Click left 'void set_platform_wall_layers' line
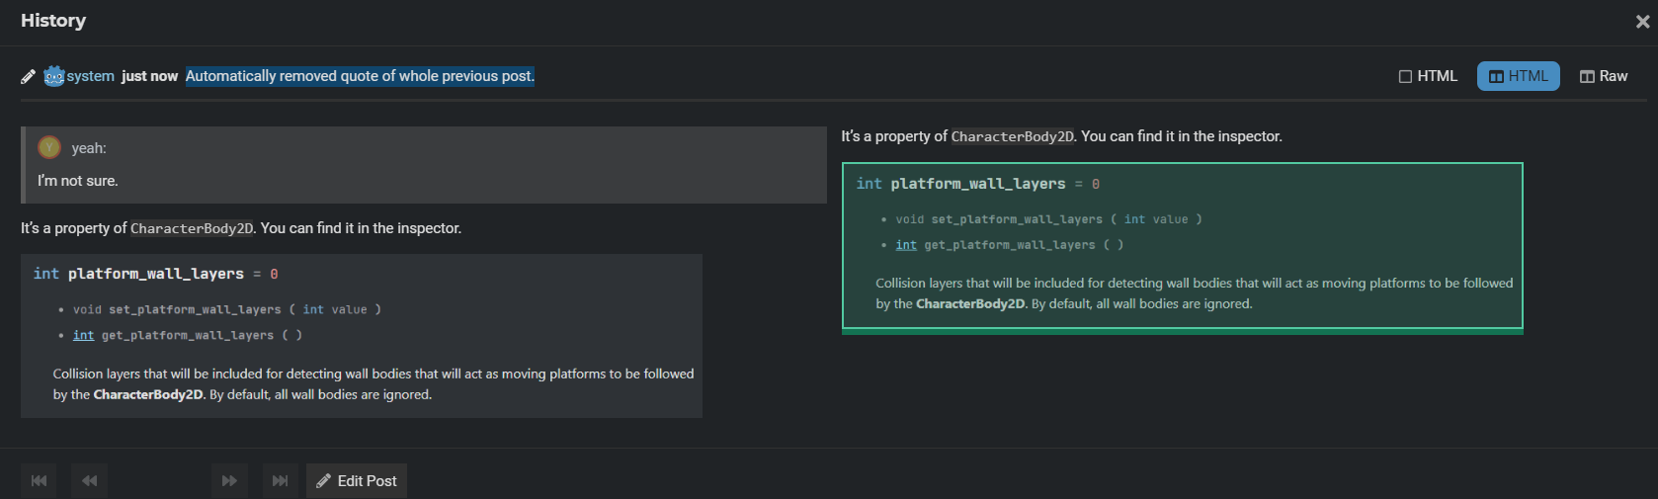 226,309
